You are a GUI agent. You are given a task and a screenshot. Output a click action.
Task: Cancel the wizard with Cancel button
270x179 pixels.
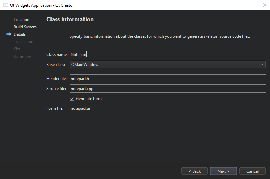(x=252, y=171)
